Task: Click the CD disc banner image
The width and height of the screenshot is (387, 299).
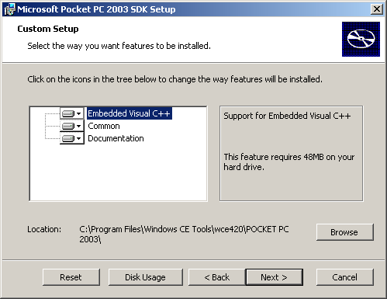Action: pyautogui.click(x=361, y=39)
